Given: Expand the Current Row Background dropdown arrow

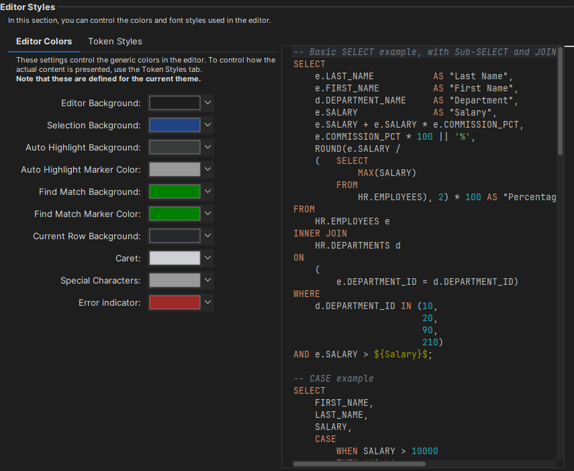Looking at the screenshot, I should click(207, 236).
